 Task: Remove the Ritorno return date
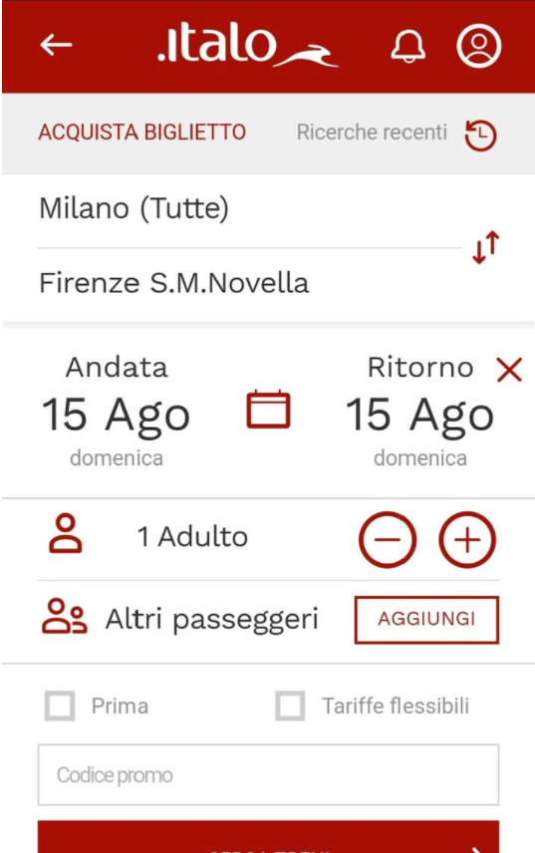click(509, 370)
